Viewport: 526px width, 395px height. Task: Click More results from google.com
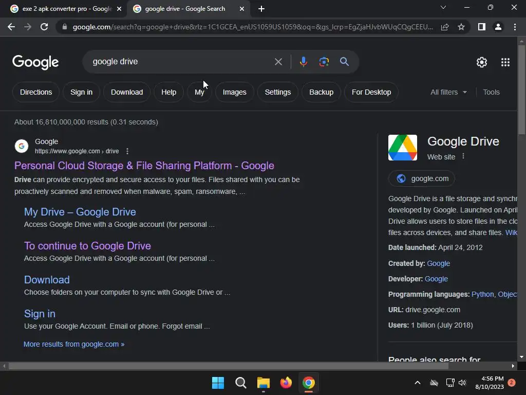point(74,344)
